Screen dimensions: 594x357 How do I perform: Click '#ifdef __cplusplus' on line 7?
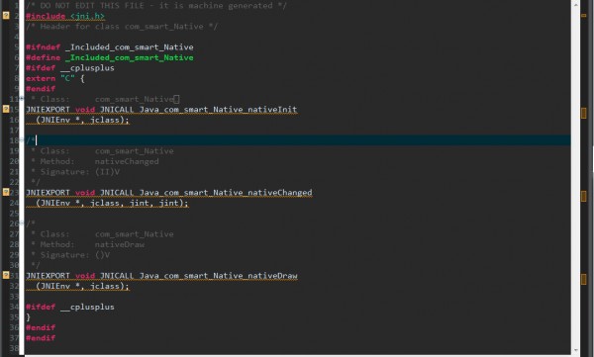point(70,68)
